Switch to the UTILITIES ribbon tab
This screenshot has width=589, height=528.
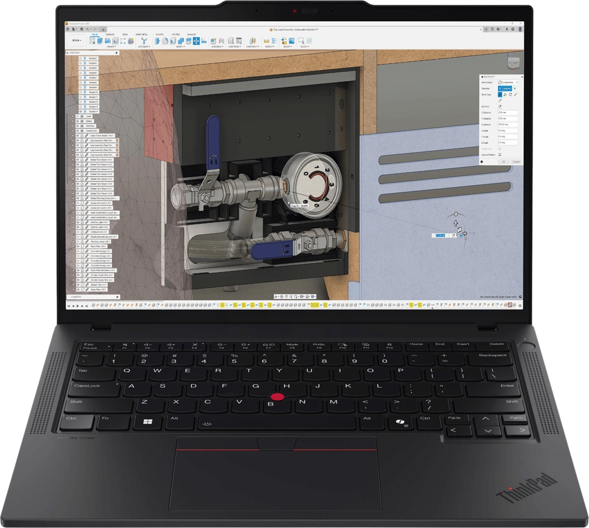176,35
